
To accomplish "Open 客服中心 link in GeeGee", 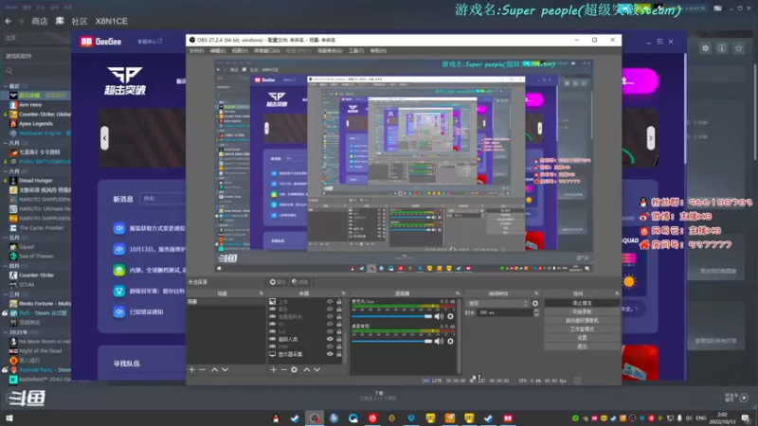I will click(x=150, y=42).
